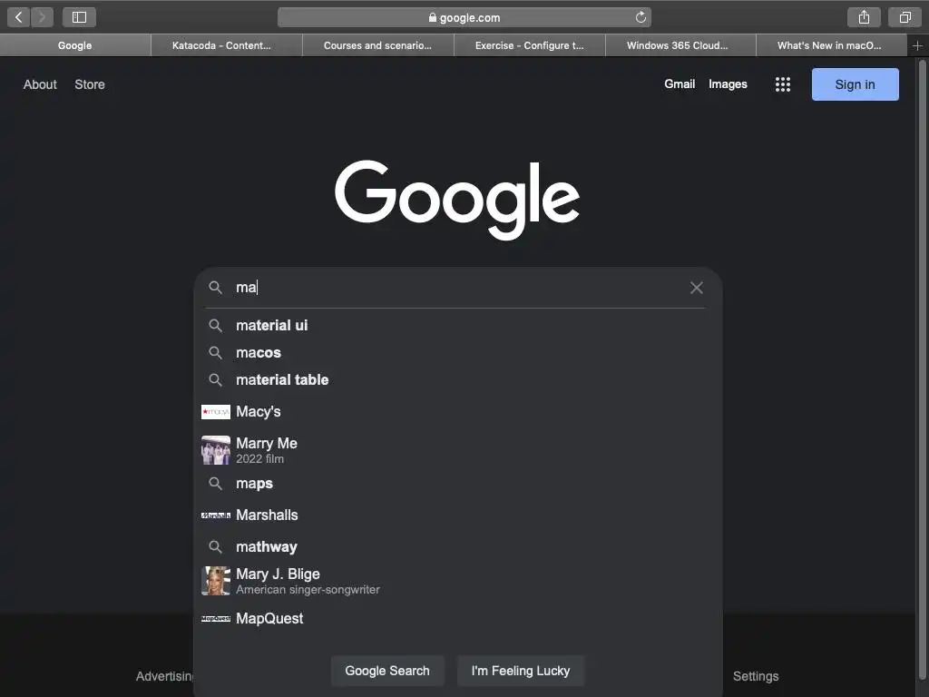Click the magnifier beside maps suggestion
Viewport: 929px width, 697px height.
(x=216, y=484)
